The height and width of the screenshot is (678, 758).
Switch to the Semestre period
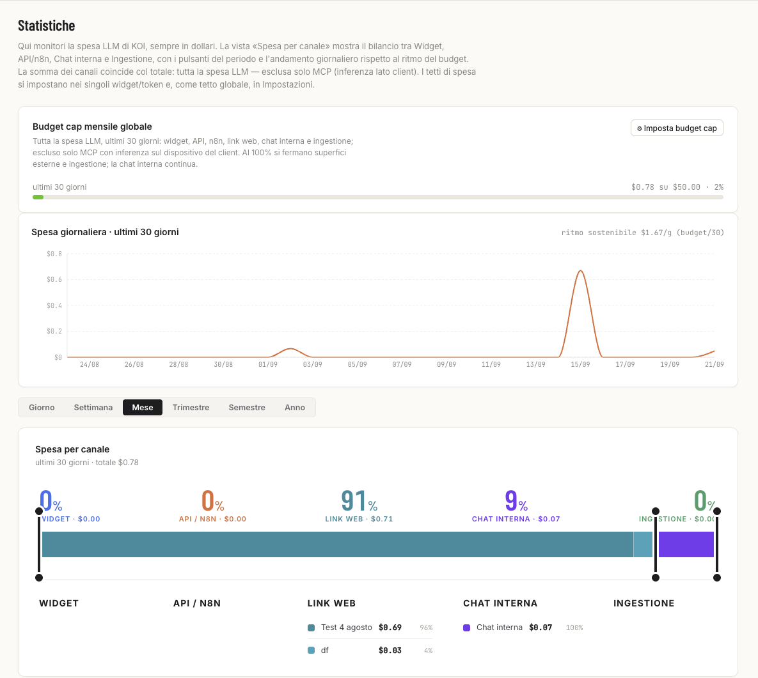(x=247, y=408)
